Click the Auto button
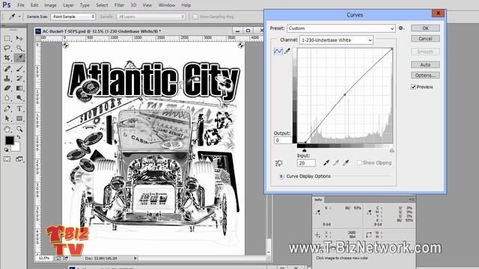The image size is (479, 269). (x=425, y=65)
